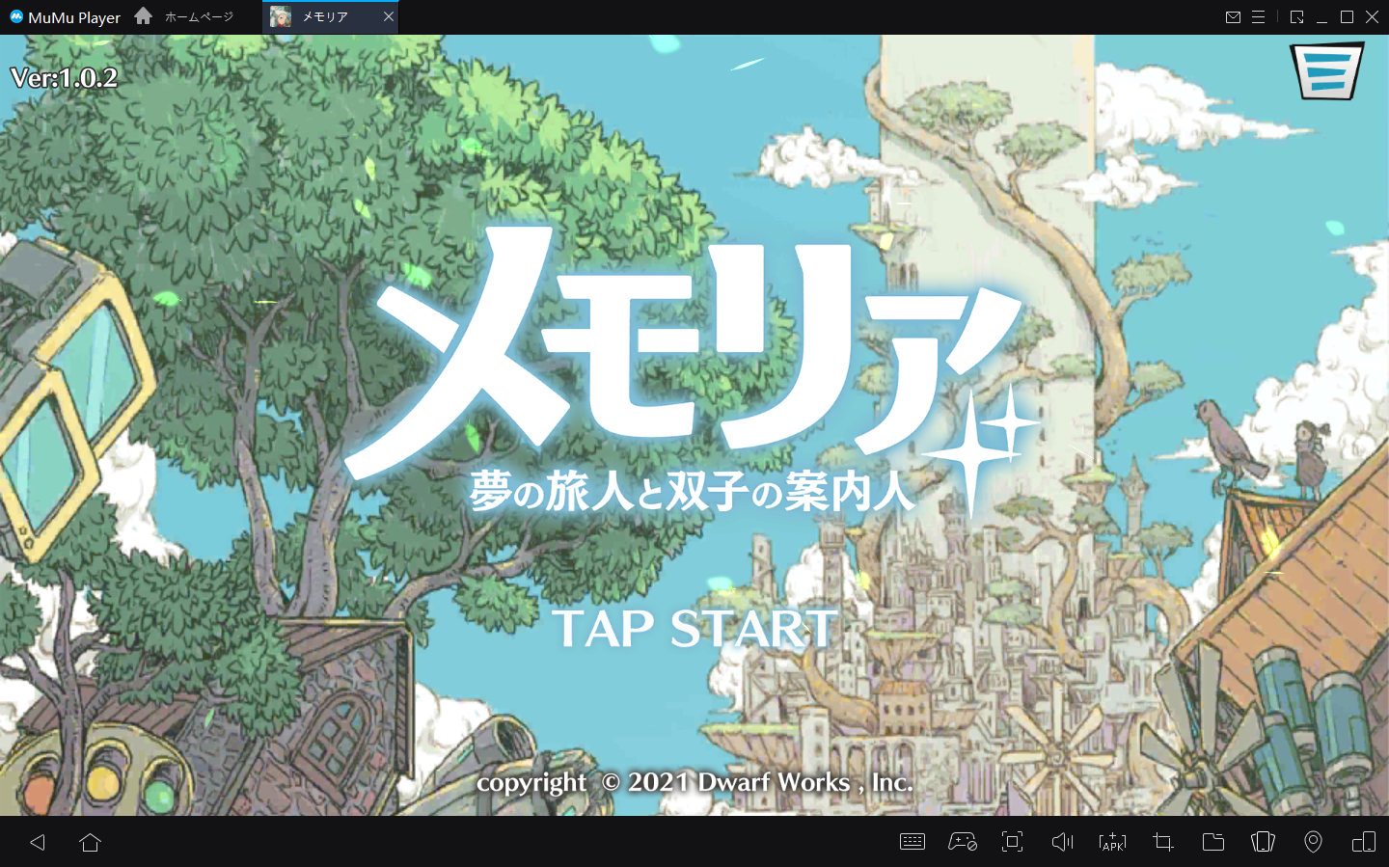Click the multi-window icon bottom right
The image size is (1389, 867).
pos(1364,842)
